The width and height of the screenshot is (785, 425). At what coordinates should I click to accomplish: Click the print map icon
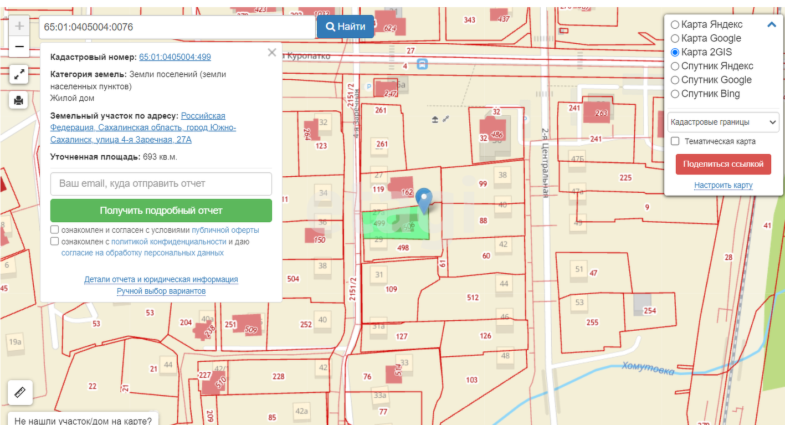point(19,100)
